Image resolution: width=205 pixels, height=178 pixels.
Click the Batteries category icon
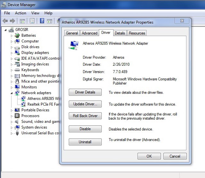coord(17,35)
